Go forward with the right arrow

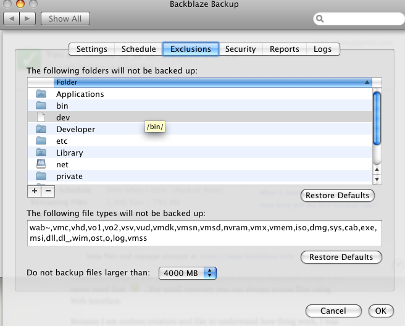point(27,19)
